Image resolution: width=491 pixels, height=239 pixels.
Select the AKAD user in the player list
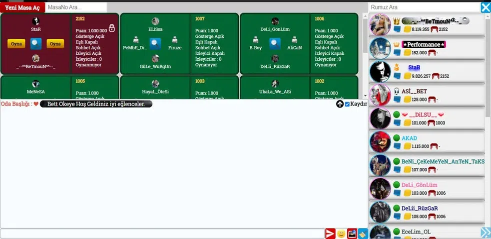click(409, 138)
